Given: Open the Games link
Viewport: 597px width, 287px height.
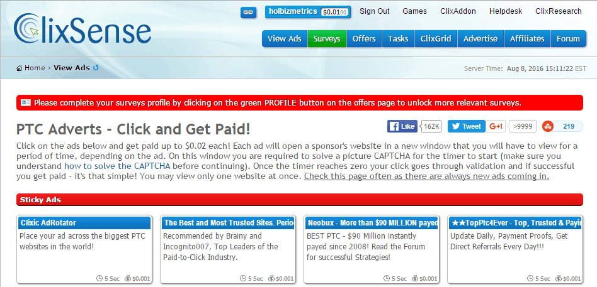Looking at the screenshot, I should pos(414,11).
